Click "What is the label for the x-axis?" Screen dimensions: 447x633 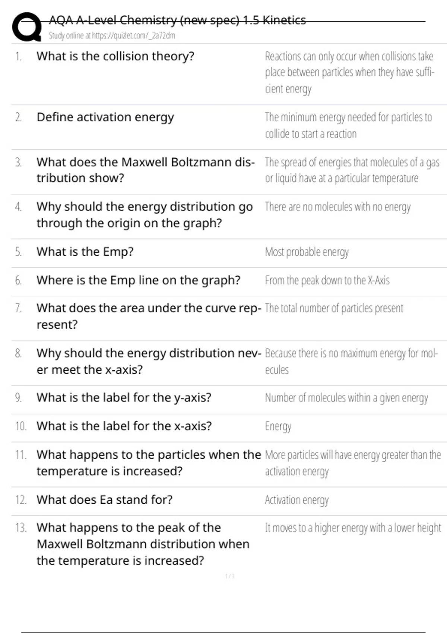coord(124,426)
